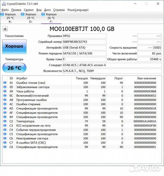Open the Вид menu
164x176 pixels.
tap(39, 10)
